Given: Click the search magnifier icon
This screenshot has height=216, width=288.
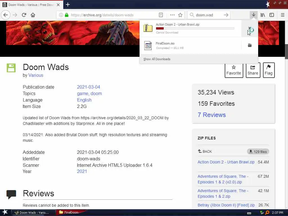Looking at the screenshot, I should [x=192, y=15].
